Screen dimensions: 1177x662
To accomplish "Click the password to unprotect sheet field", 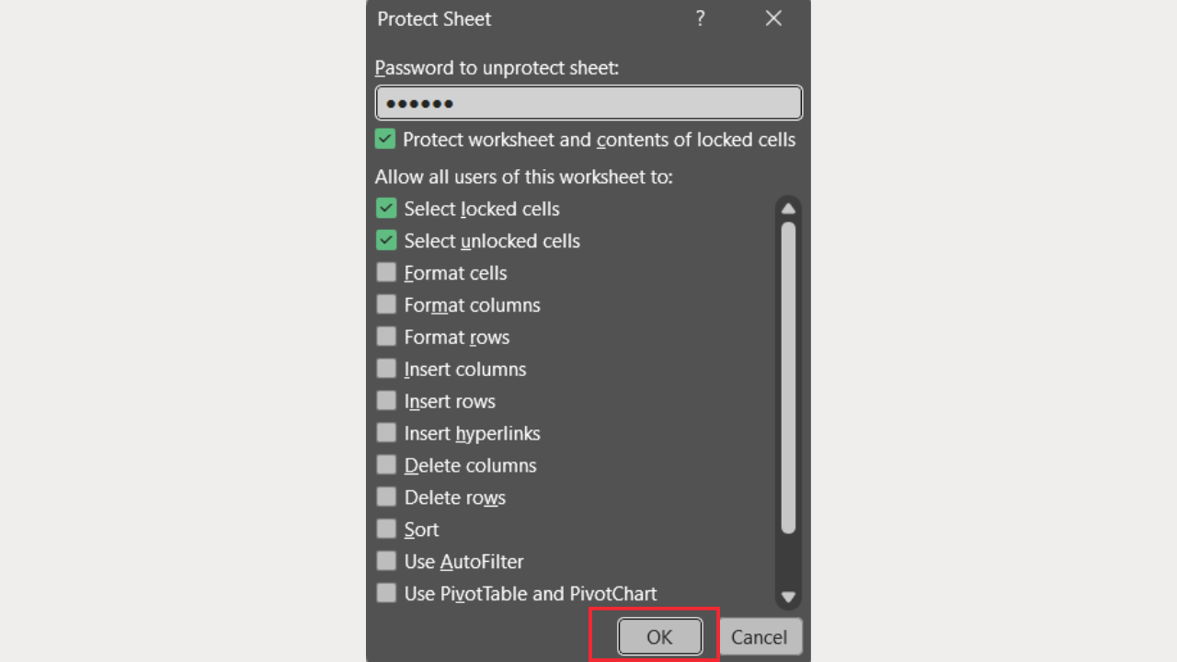I will pos(588,103).
